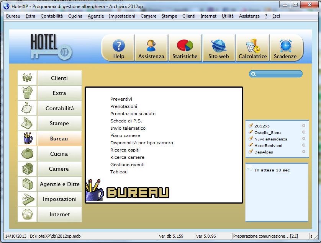Click the 14/10/2013 date in status bar

click(x=16, y=236)
